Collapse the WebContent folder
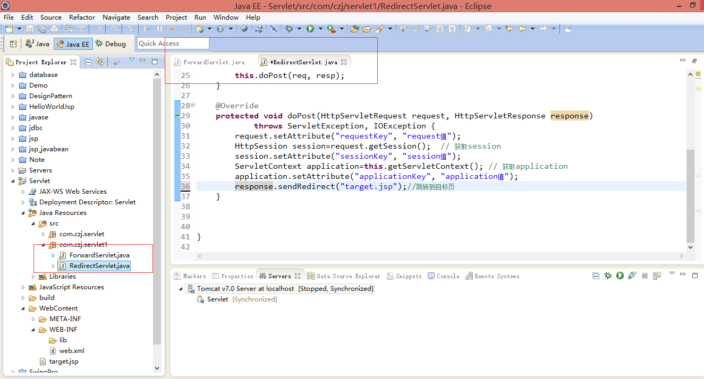The image size is (704, 379). [23, 308]
